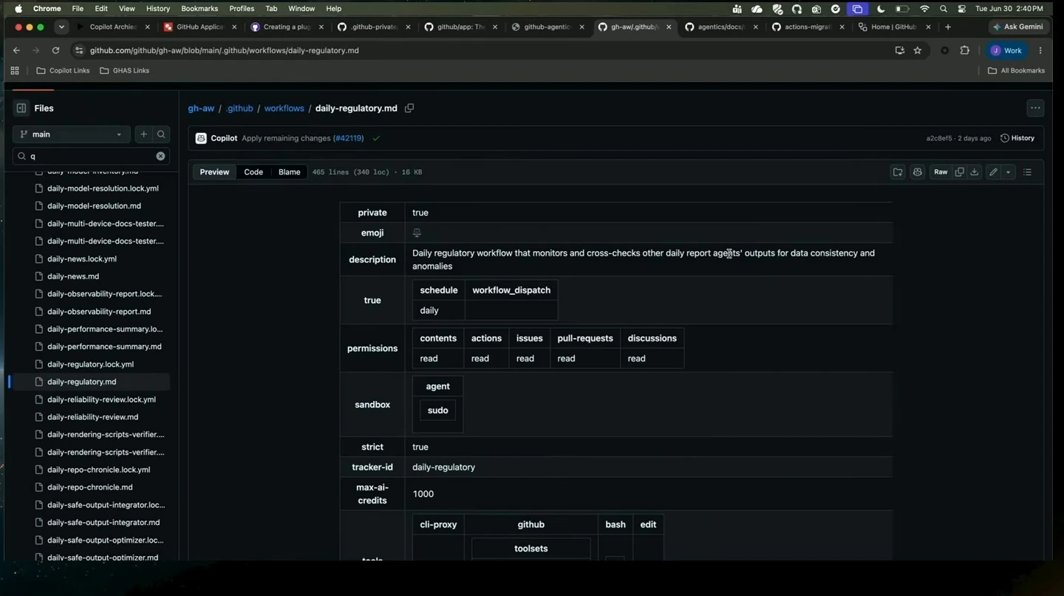The height and width of the screenshot is (596, 1064).
Task: View the file commit History
Action: (1017, 138)
